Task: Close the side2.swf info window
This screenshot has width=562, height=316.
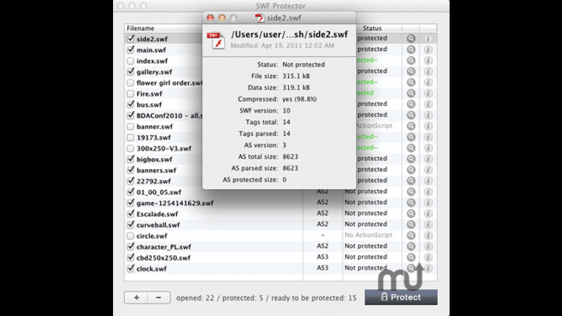Action: pos(211,17)
